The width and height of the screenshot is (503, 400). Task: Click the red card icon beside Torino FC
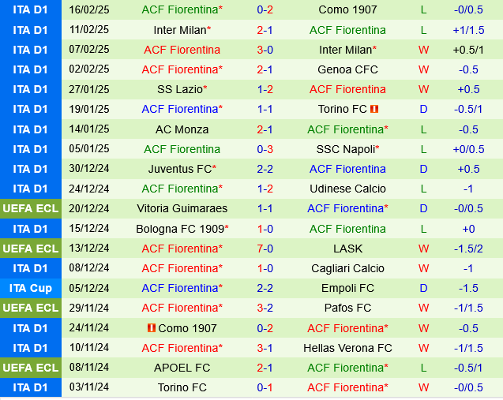(x=374, y=109)
